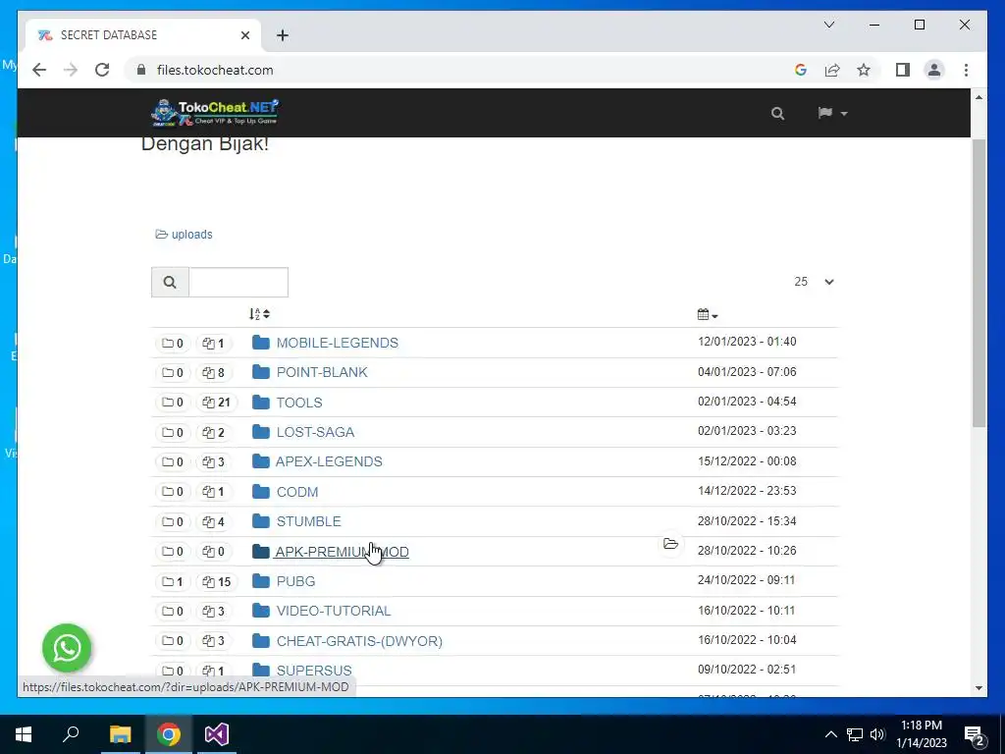1005x754 pixels.
Task: Open the tab search chevron in Chrome
Action: 828,25
